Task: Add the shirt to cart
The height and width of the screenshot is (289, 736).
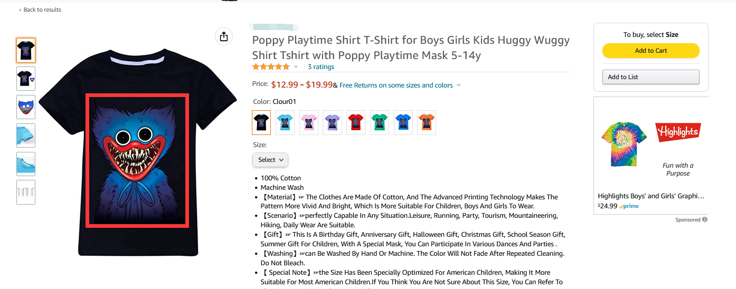Action: point(651,51)
